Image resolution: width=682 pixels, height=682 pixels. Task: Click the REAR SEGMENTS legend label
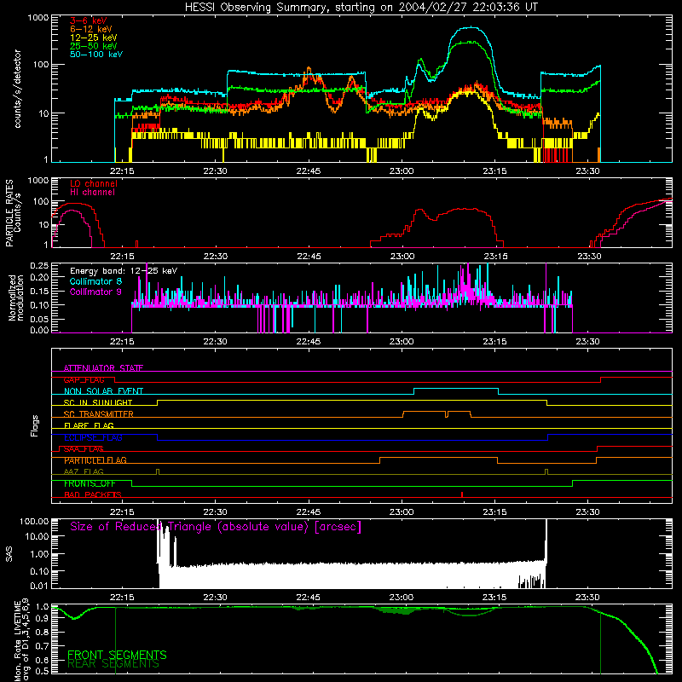113,664
